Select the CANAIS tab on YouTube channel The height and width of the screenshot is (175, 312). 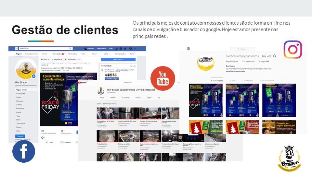point(138,98)
